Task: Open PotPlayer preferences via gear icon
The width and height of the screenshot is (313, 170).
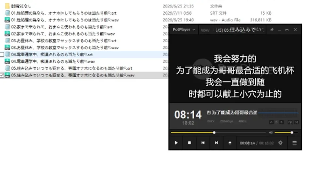Action: pos(280,143)
